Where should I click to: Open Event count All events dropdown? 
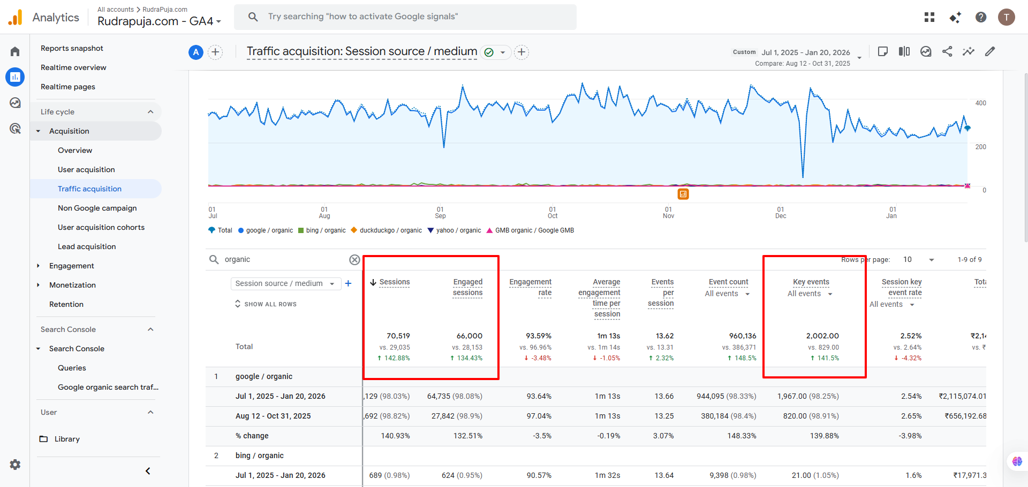(x=728, y=293)
